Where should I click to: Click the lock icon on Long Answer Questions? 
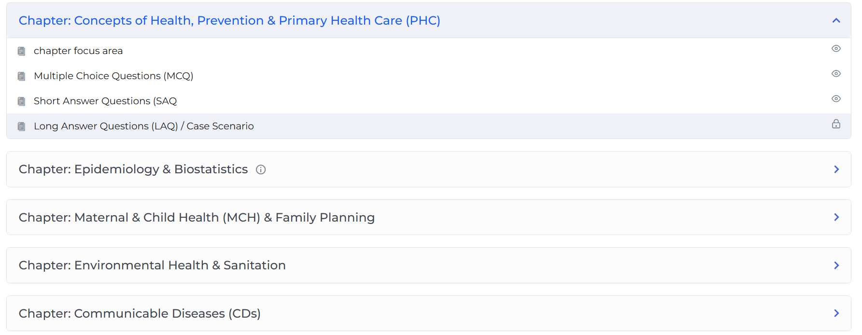(x=836, y=124)
